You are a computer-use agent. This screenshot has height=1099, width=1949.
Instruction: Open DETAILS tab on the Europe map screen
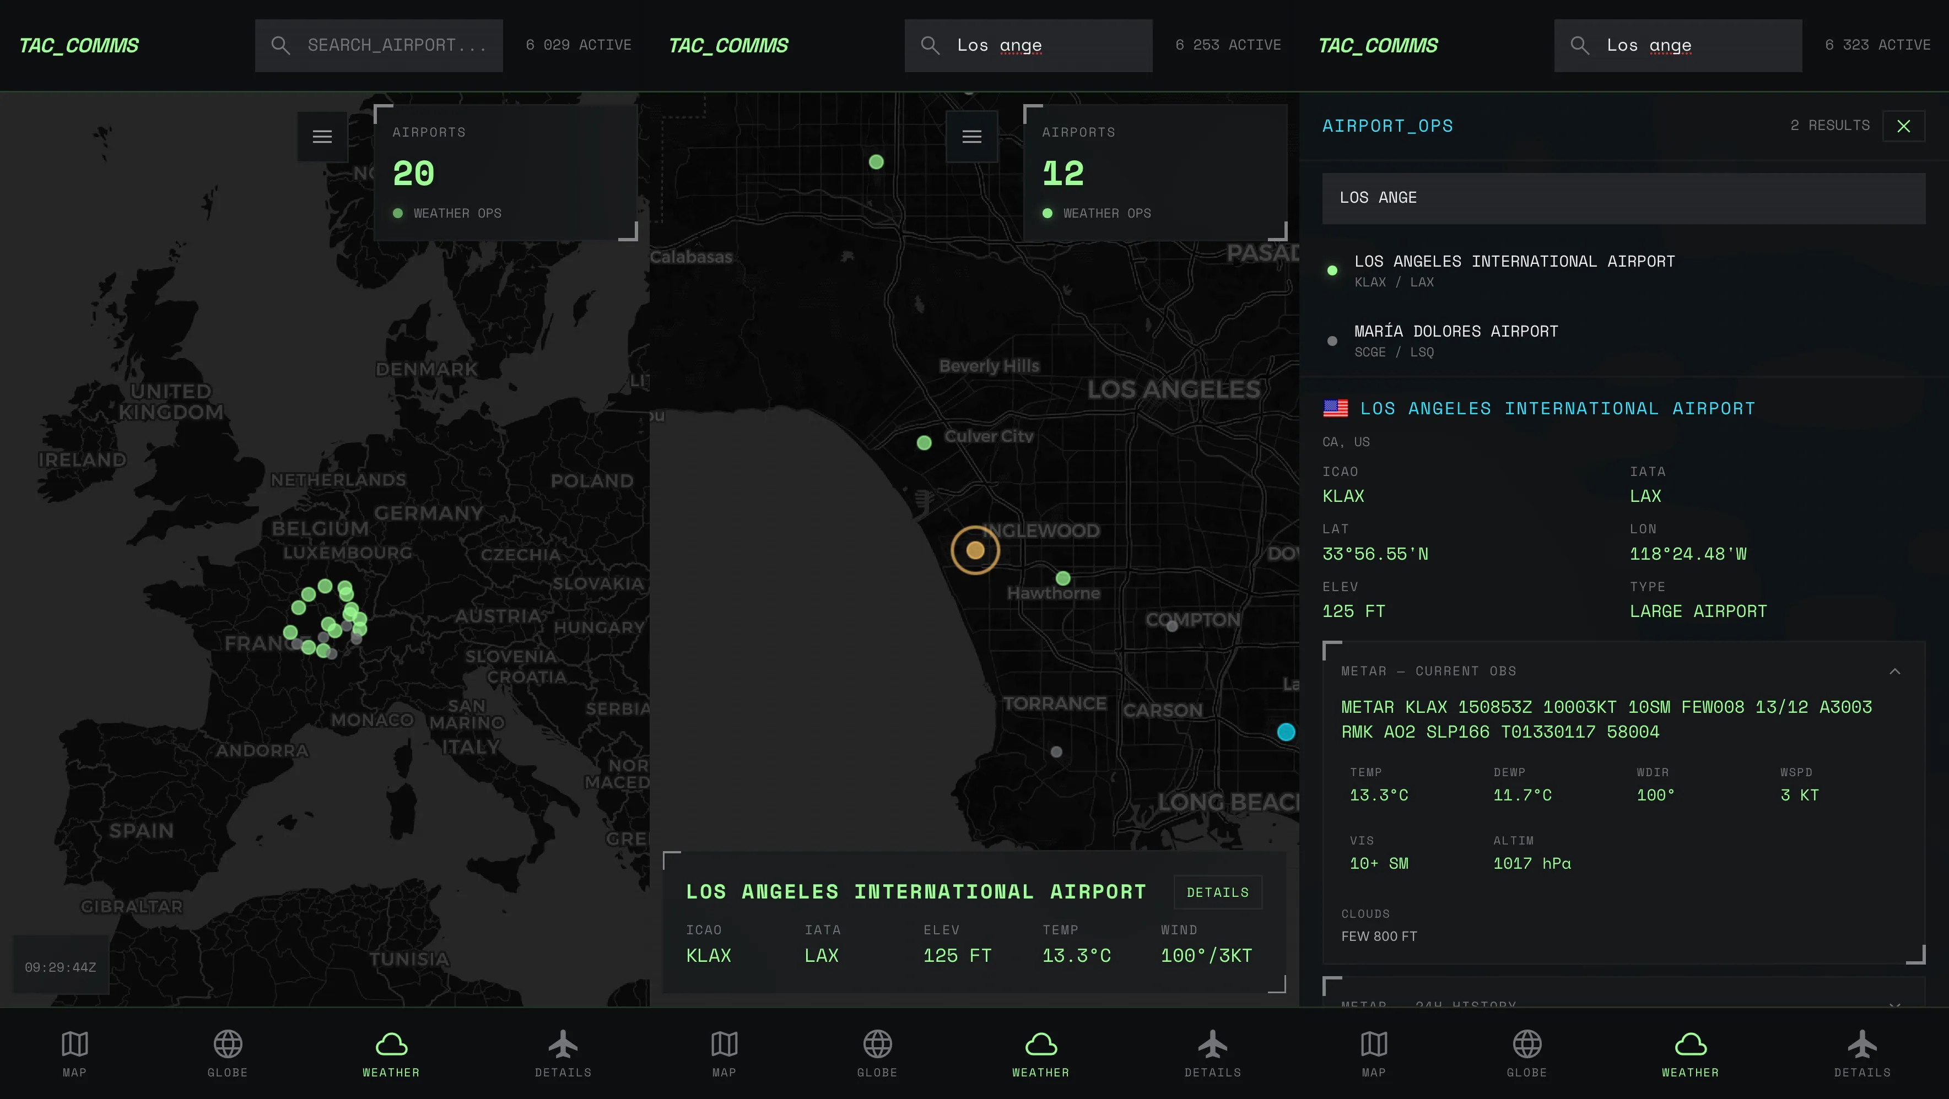point(563,1054)
